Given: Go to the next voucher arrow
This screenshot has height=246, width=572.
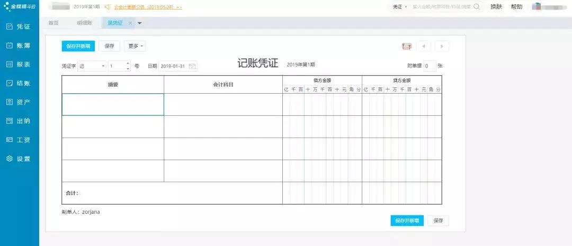Looking at the screenshot, I should [442, 47].
